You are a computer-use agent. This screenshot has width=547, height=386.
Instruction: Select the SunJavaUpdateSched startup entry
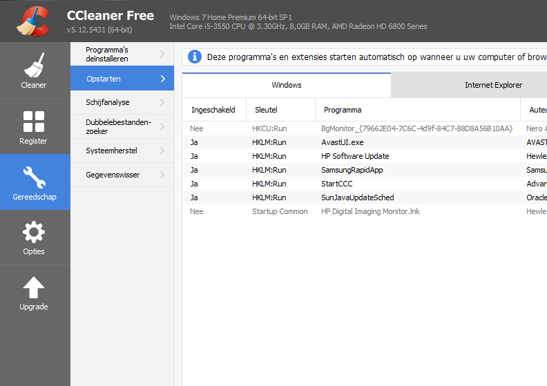pyautogui.click(x=357, y=197)
